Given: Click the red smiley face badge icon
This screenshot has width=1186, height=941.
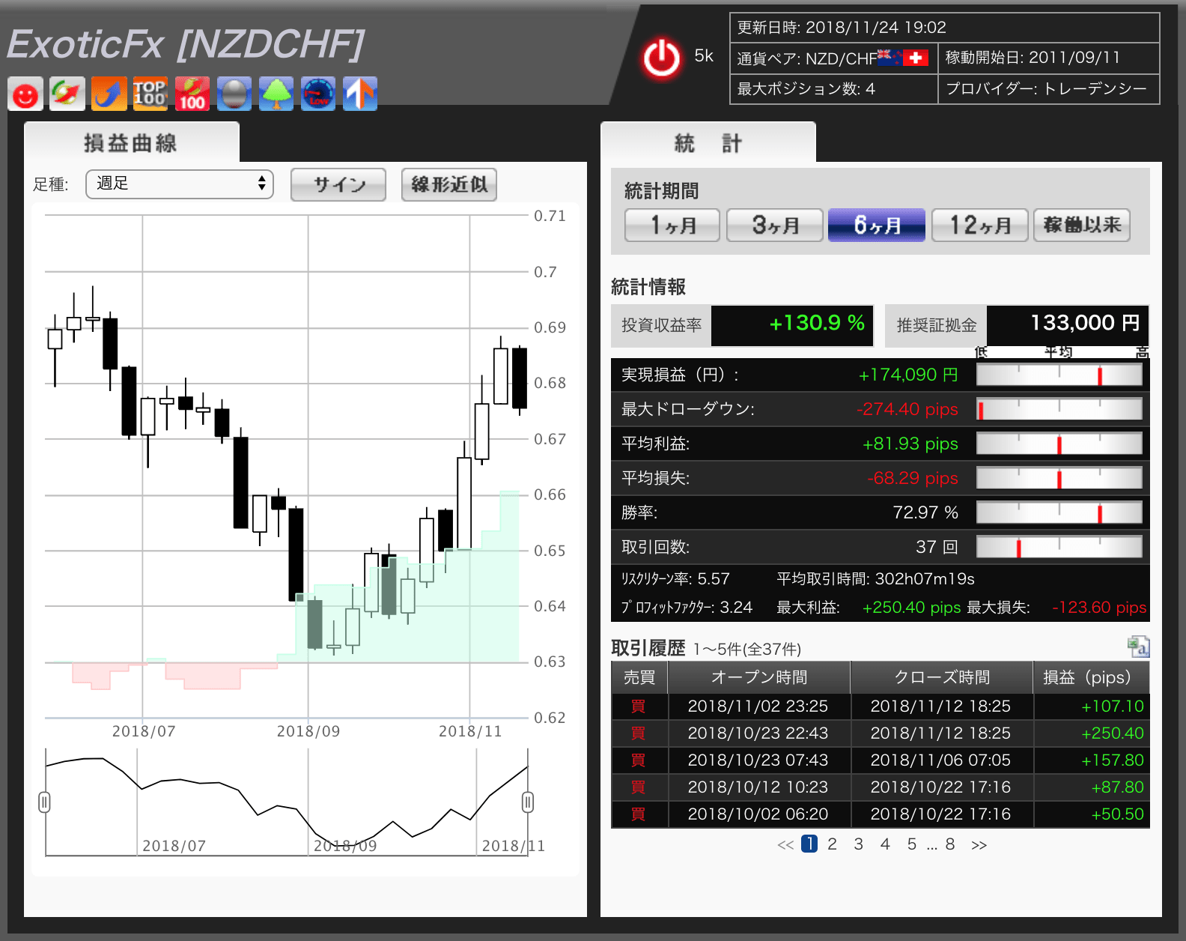Looking at the screenshot, I should click(x=25, y=94).
